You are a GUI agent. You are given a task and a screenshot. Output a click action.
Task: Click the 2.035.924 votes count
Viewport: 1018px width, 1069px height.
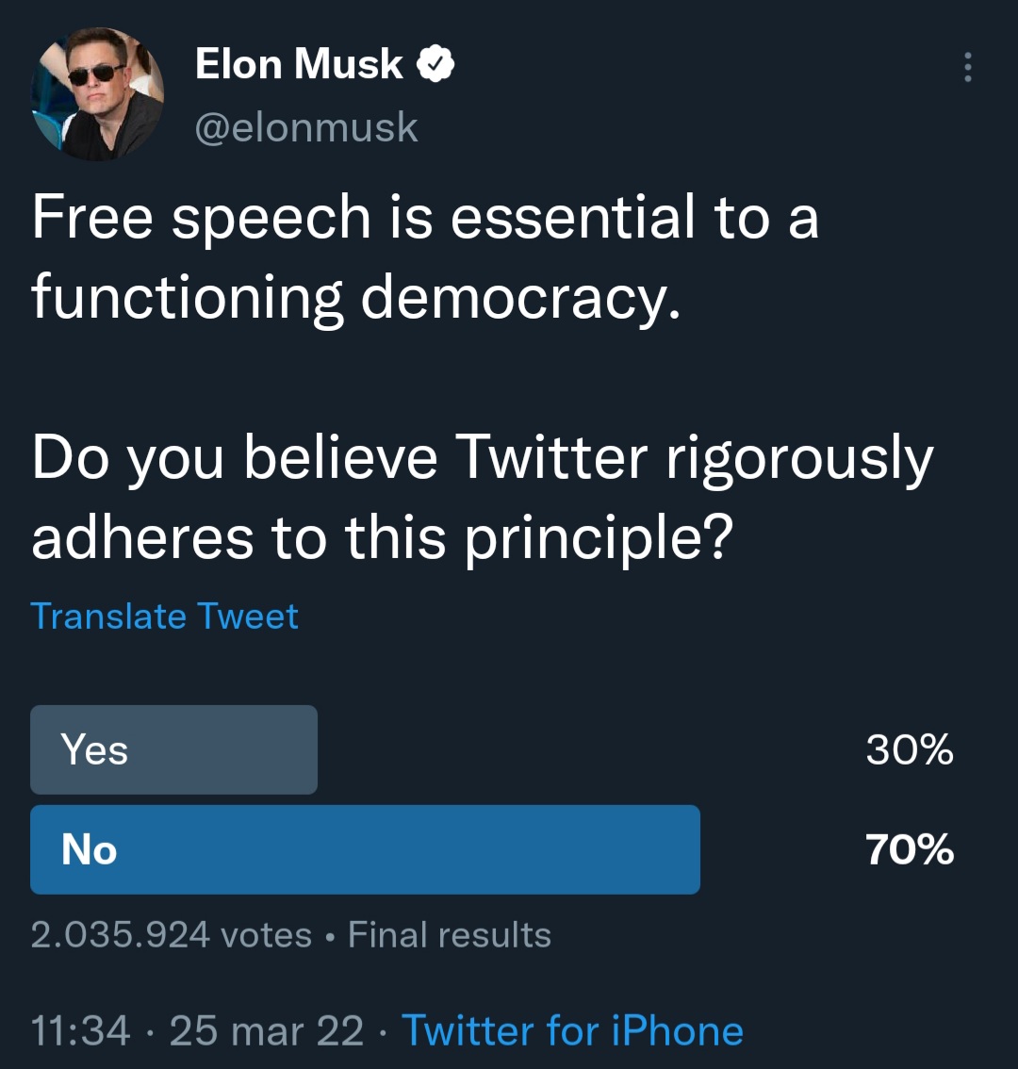[x=172, y=934]
